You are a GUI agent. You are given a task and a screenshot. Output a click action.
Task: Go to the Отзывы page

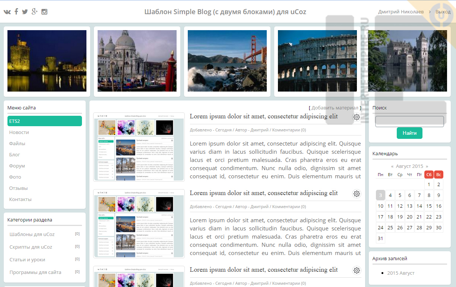(x=19, y=188)
